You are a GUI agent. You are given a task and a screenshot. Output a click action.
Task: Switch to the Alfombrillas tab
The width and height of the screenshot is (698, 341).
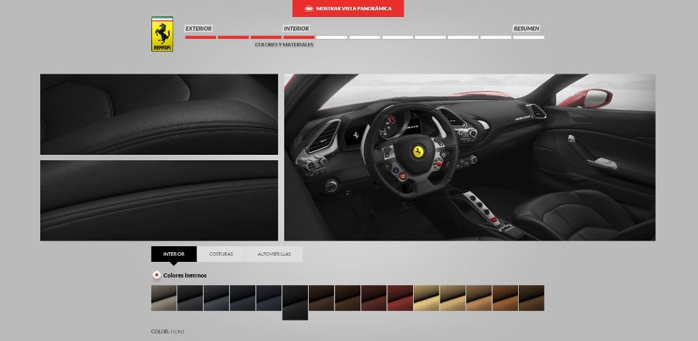point(274,254)
